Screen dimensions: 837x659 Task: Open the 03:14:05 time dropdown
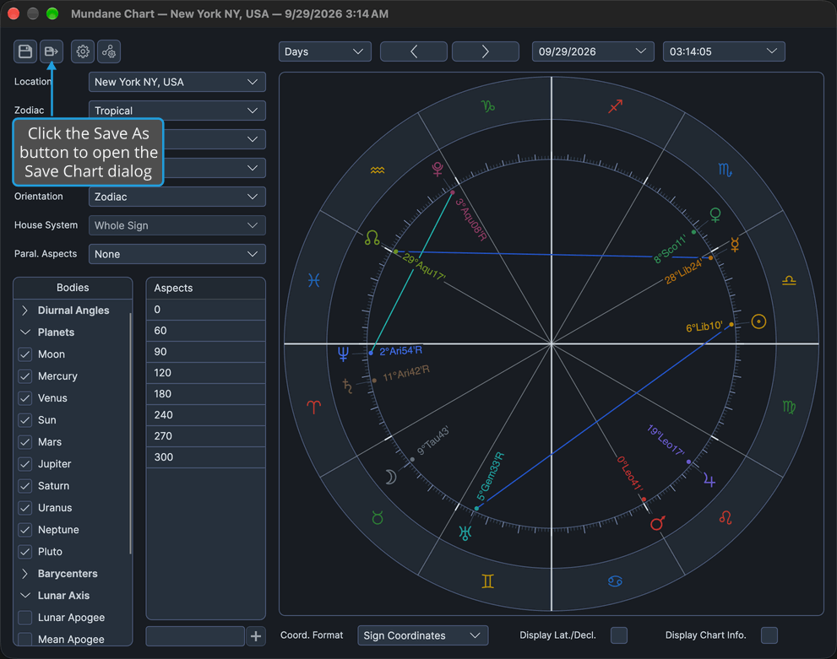point(724,51)
